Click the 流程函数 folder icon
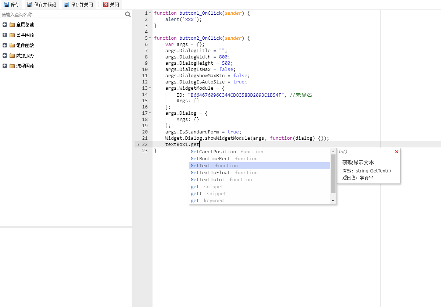This screenshot has height=307, width=441. pyautogui.click(x=12, y=66)
